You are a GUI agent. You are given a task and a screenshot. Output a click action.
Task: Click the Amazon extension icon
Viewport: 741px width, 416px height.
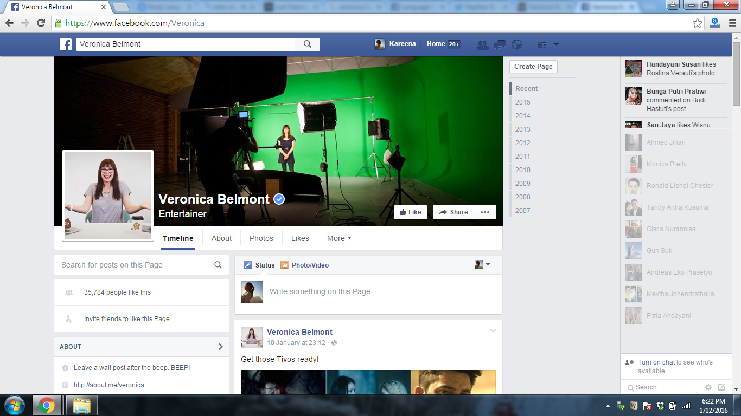click(715, 23)
